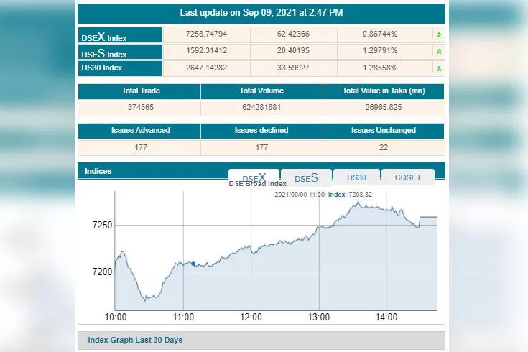Click the green up arrow for DSES Index

439,52
